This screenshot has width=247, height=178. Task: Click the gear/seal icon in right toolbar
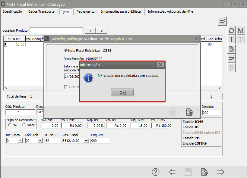pos(231,31)
